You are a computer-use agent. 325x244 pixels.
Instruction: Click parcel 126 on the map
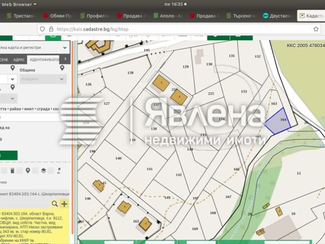pos(88,84)
